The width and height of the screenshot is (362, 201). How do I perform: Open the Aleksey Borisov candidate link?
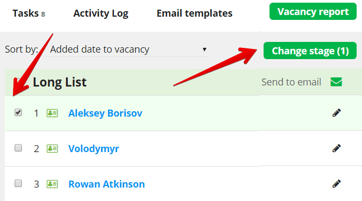[x=105, y=113]
